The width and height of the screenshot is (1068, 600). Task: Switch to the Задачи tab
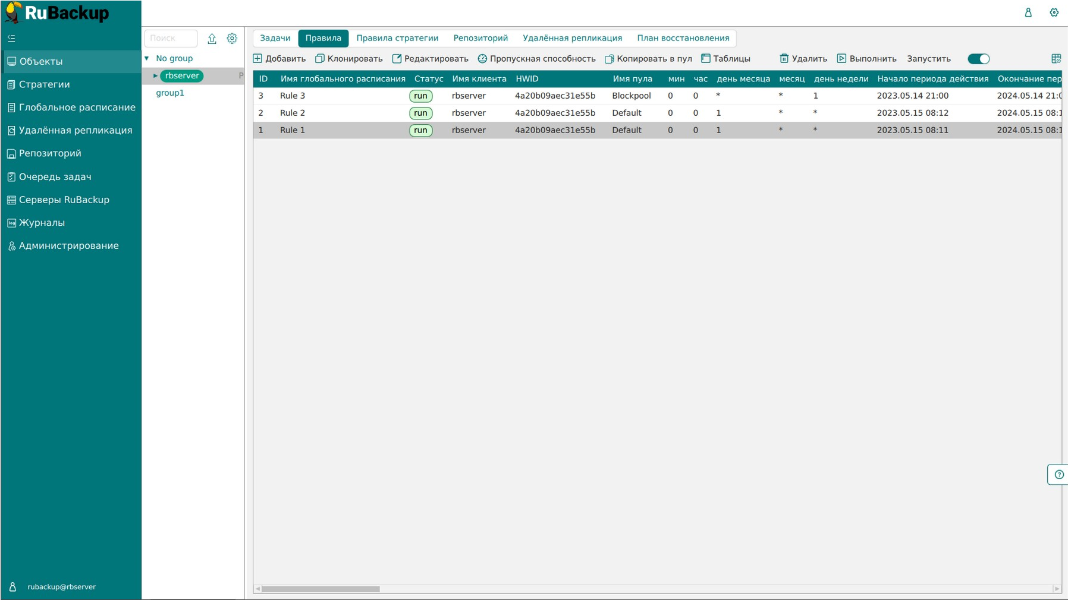[275, 38]
